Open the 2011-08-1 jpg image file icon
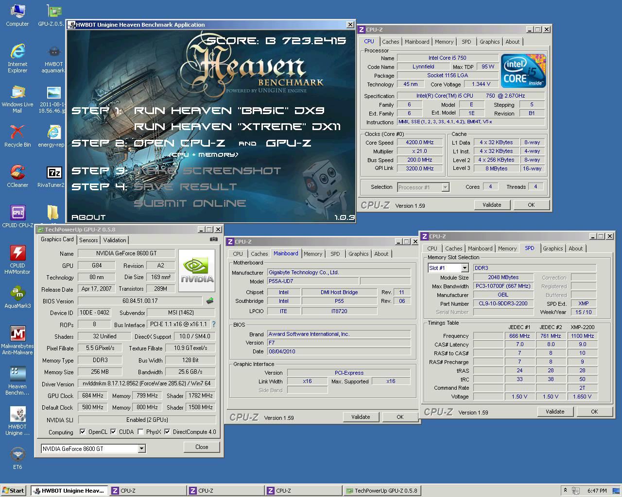Viewport: 622px width, 497px height. [52, 99]
